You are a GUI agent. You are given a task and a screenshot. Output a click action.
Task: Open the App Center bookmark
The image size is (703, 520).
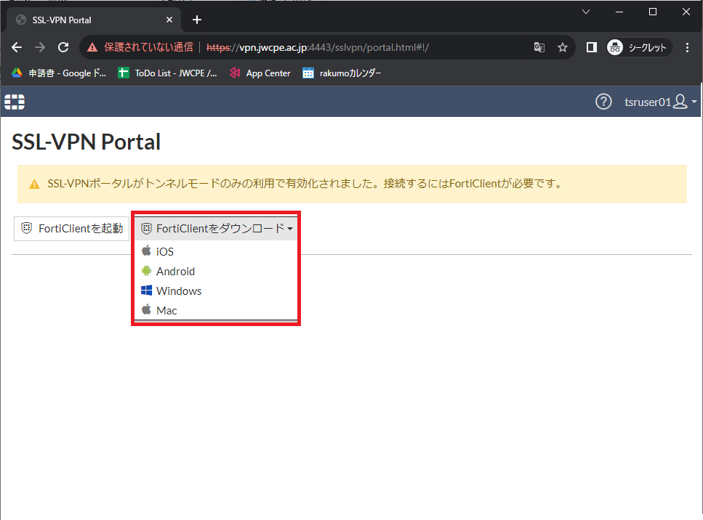point(260,73)
